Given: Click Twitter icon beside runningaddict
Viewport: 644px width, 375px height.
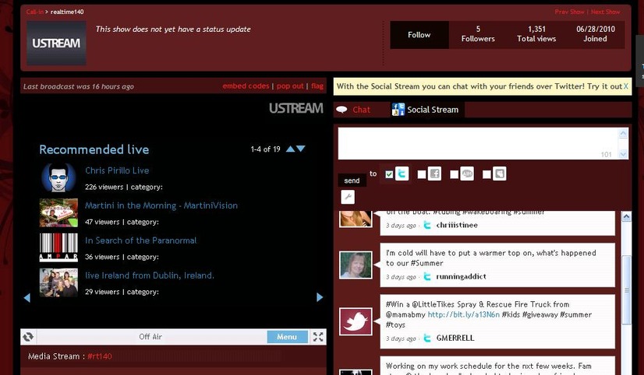Looking at the screenshot, I should pyautogui.click(x=427, y=277).
